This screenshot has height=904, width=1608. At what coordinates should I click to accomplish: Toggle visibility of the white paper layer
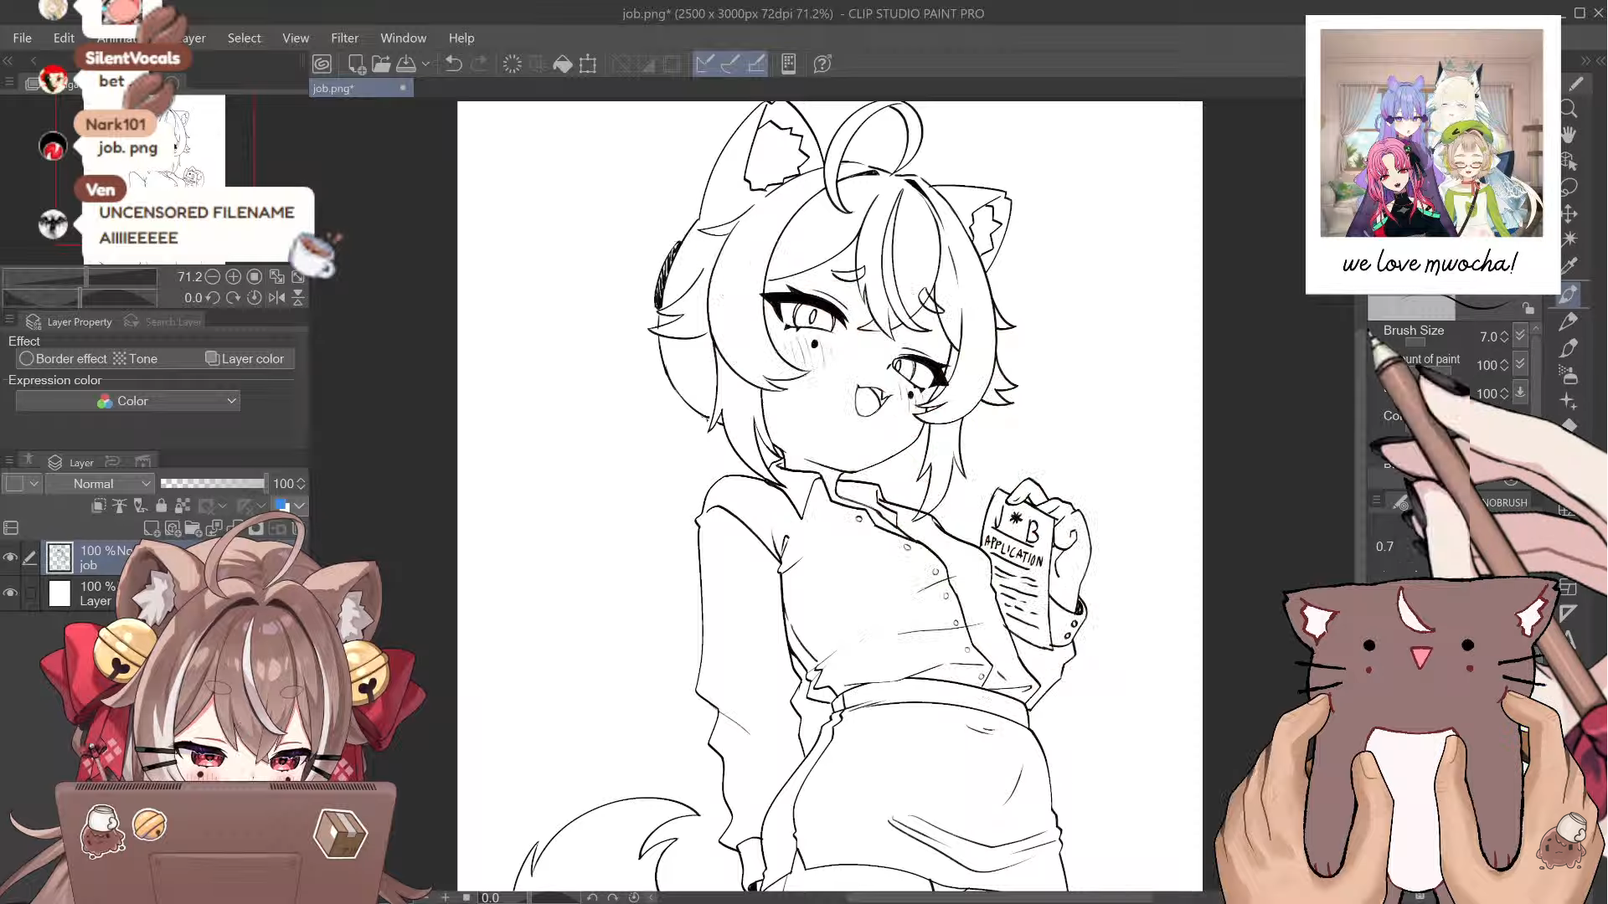[10, 593]
